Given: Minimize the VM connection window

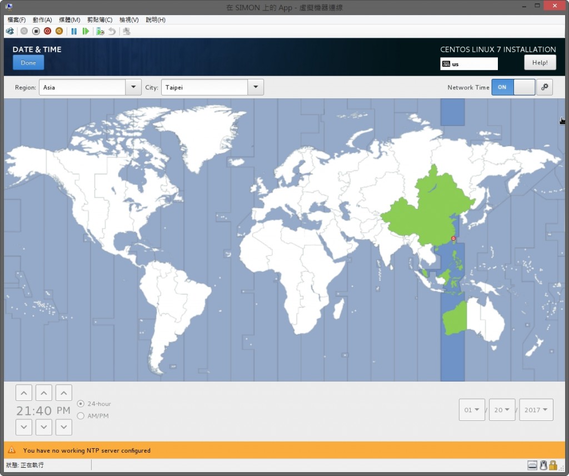Looking at the screenshot, I should [524, 6].
